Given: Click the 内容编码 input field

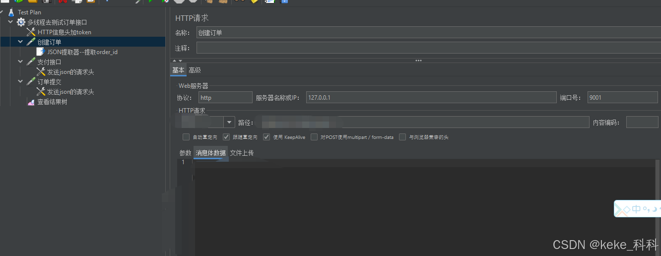Looking at the screenshot, I should 642,122.
